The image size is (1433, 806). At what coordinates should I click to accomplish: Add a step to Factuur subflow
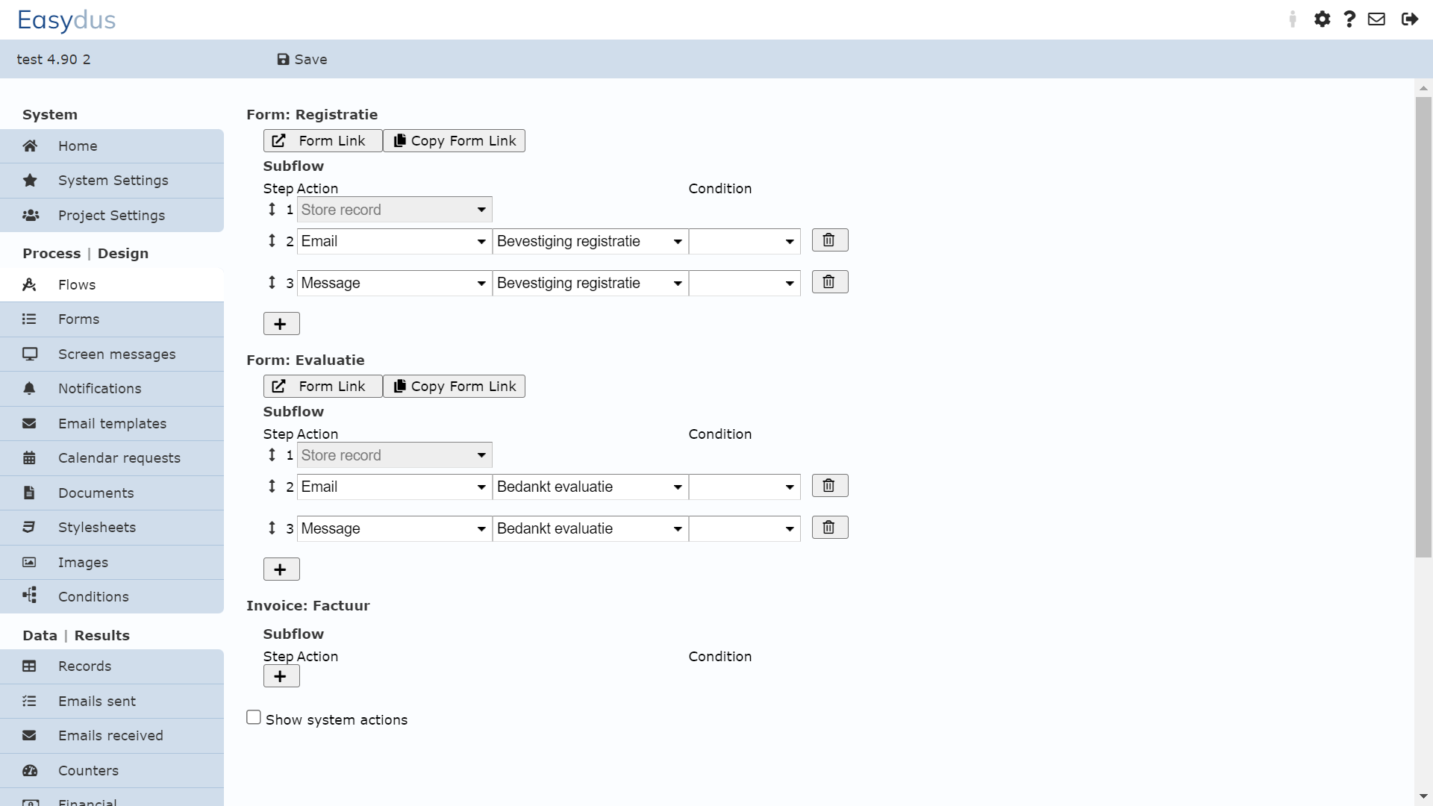click(x=281, y=676)
